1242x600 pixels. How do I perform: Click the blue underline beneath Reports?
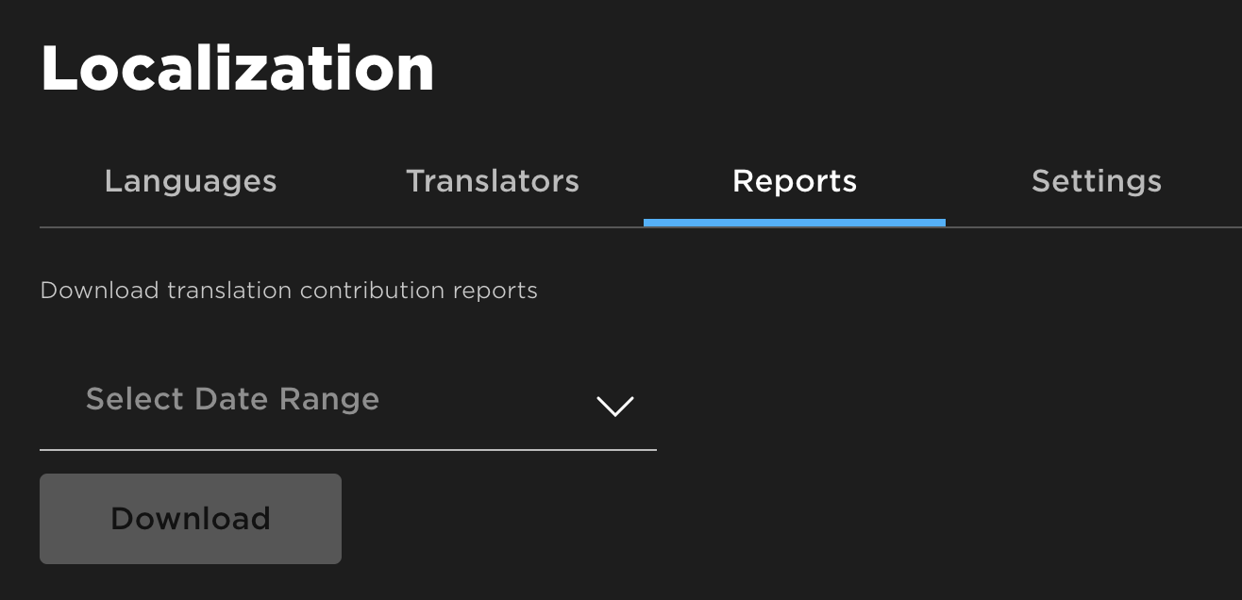(795, 223)
